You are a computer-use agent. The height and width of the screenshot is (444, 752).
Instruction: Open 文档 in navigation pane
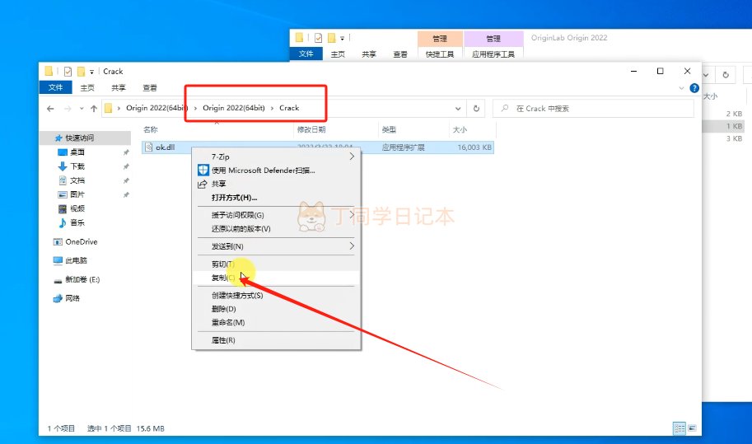(77, 180)
